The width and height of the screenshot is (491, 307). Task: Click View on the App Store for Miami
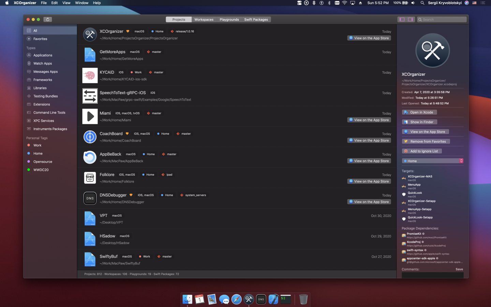click(x=369, y=120)
